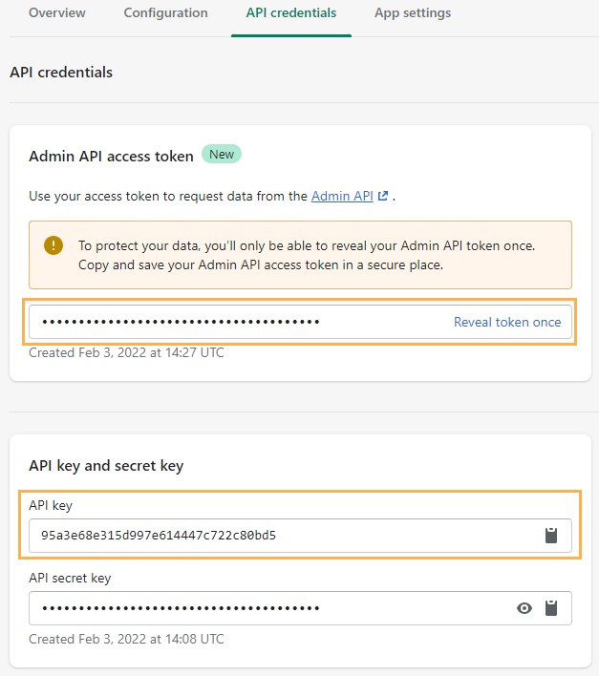
Task: Click the yellow warning icon in the banner
Action: pyautogui.click(x=54, y=245)
